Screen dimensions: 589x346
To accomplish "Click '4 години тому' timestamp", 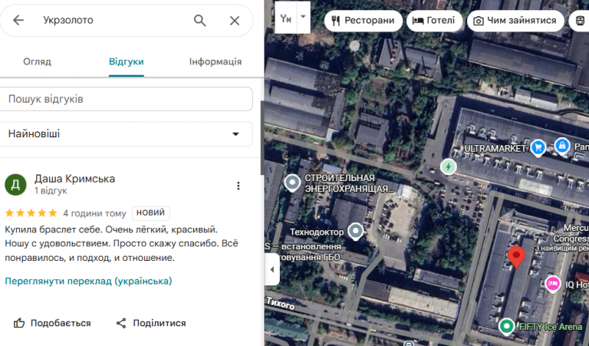I will [94, 213].
